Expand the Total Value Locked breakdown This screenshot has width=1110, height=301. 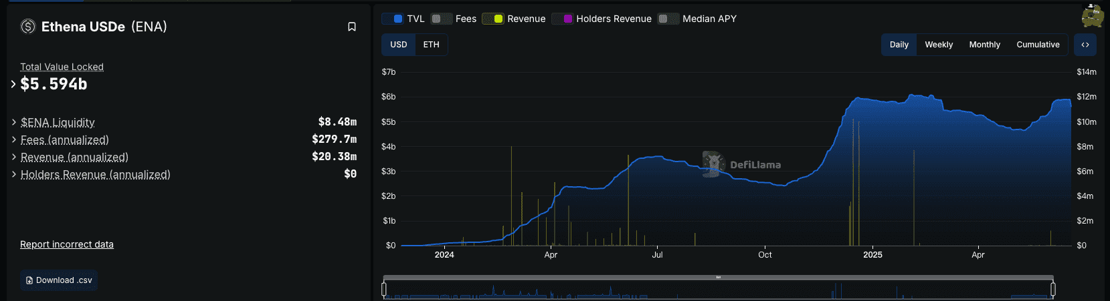[x=13, y=84]
